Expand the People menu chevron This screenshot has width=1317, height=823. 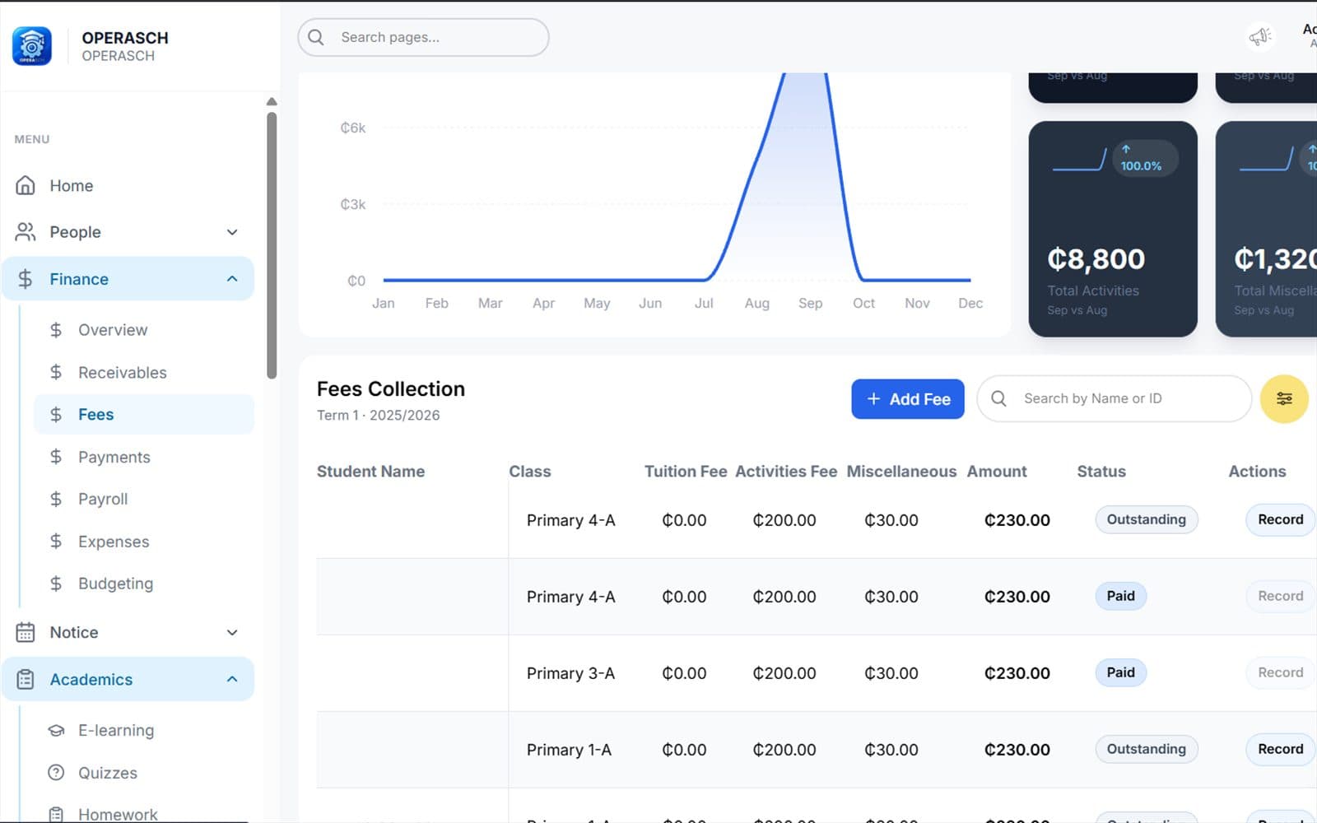[232, 232]
